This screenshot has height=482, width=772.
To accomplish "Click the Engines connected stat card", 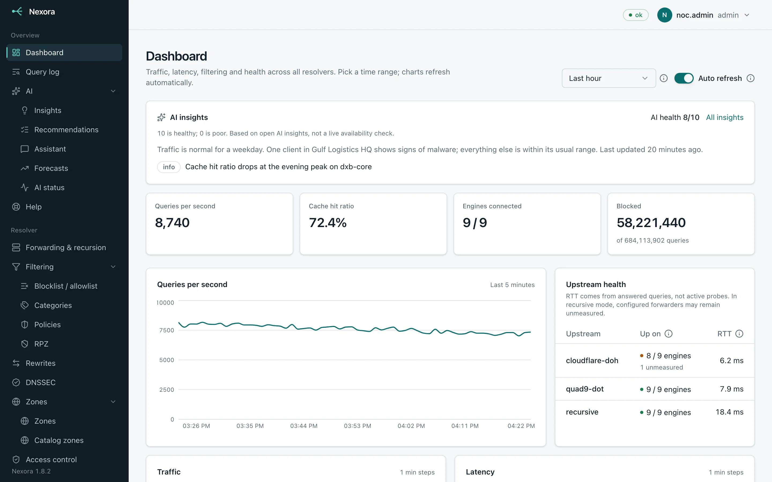I will coord(527,224).
